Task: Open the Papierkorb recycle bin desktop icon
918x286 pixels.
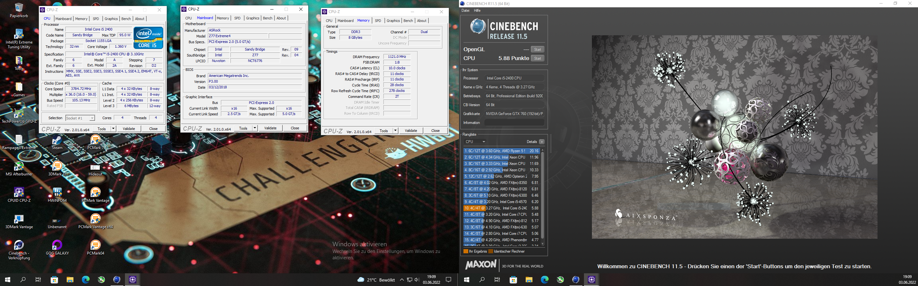Action: (19, 10)
